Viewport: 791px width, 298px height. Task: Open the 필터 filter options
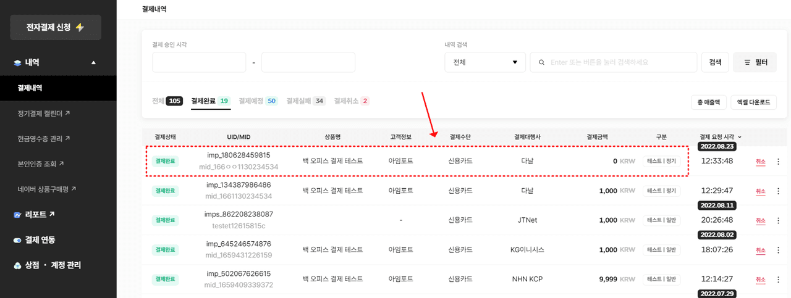(755, 62)
